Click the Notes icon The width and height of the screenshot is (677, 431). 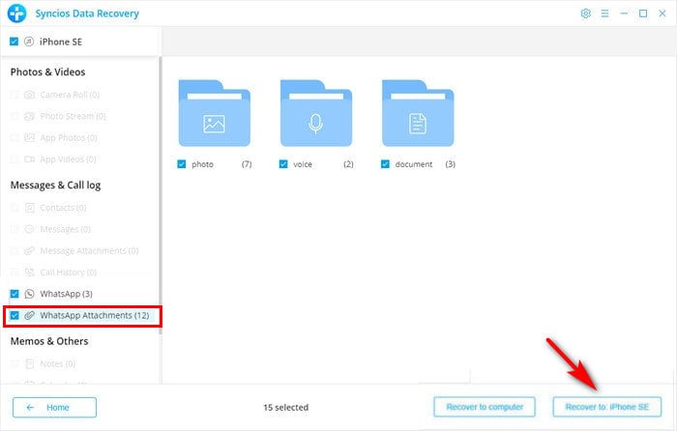click(29, 363)
